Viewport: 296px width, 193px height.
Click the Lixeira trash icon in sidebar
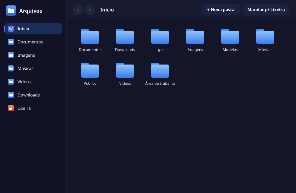click(x=11, y=108)
